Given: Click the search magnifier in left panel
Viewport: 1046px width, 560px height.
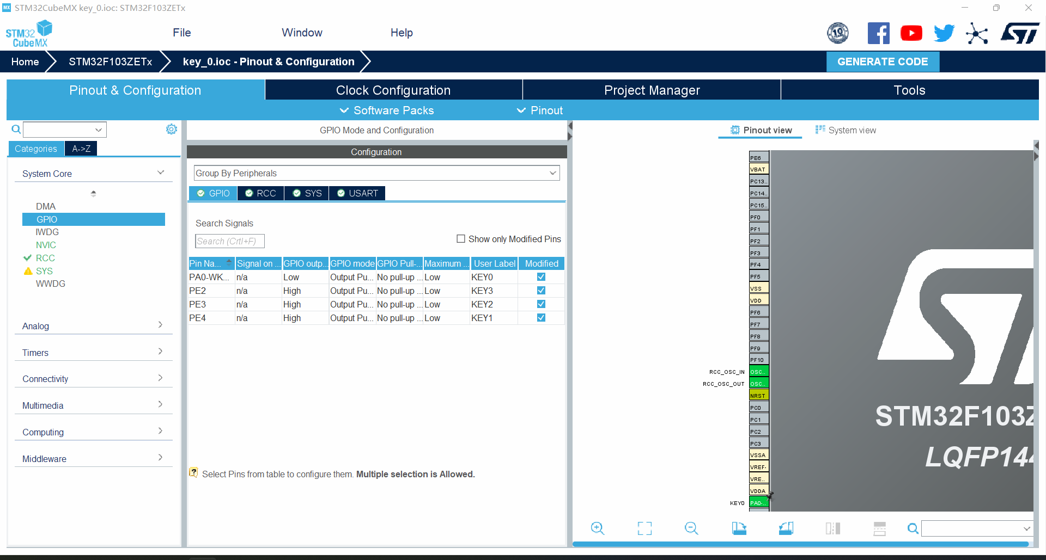Looking at the screenshot, I should point(16,130).
